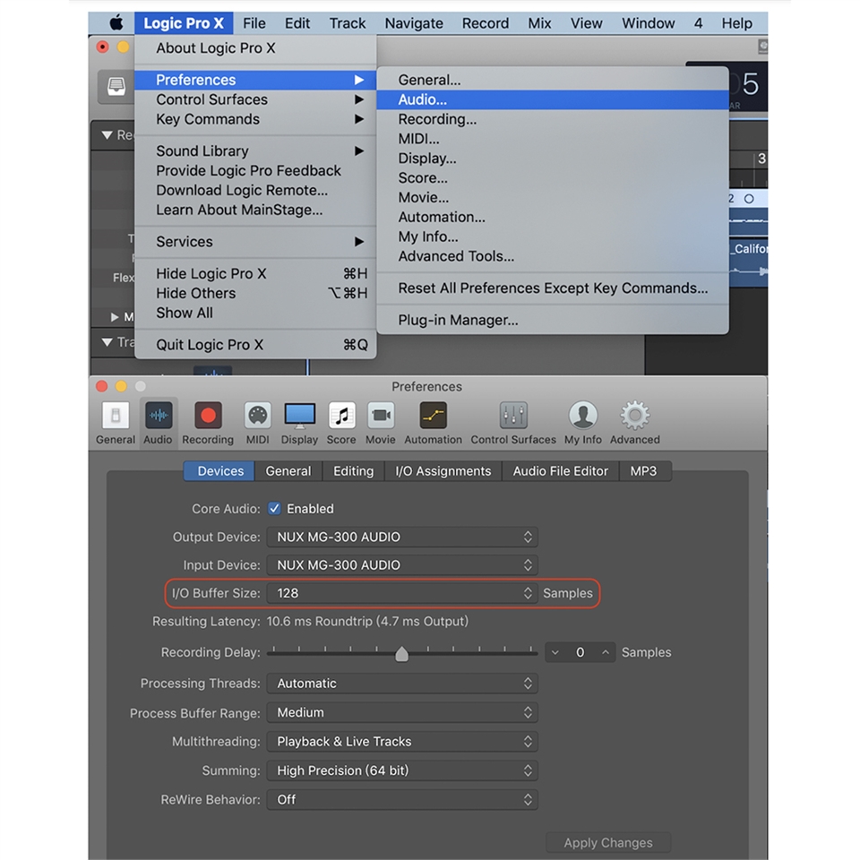Choose MIDI... in Preferences submenu
860x860 pixels.
pos(553,140)
